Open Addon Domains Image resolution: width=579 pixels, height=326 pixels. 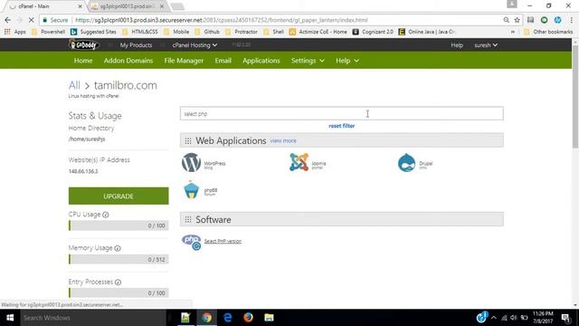[128, 61]
